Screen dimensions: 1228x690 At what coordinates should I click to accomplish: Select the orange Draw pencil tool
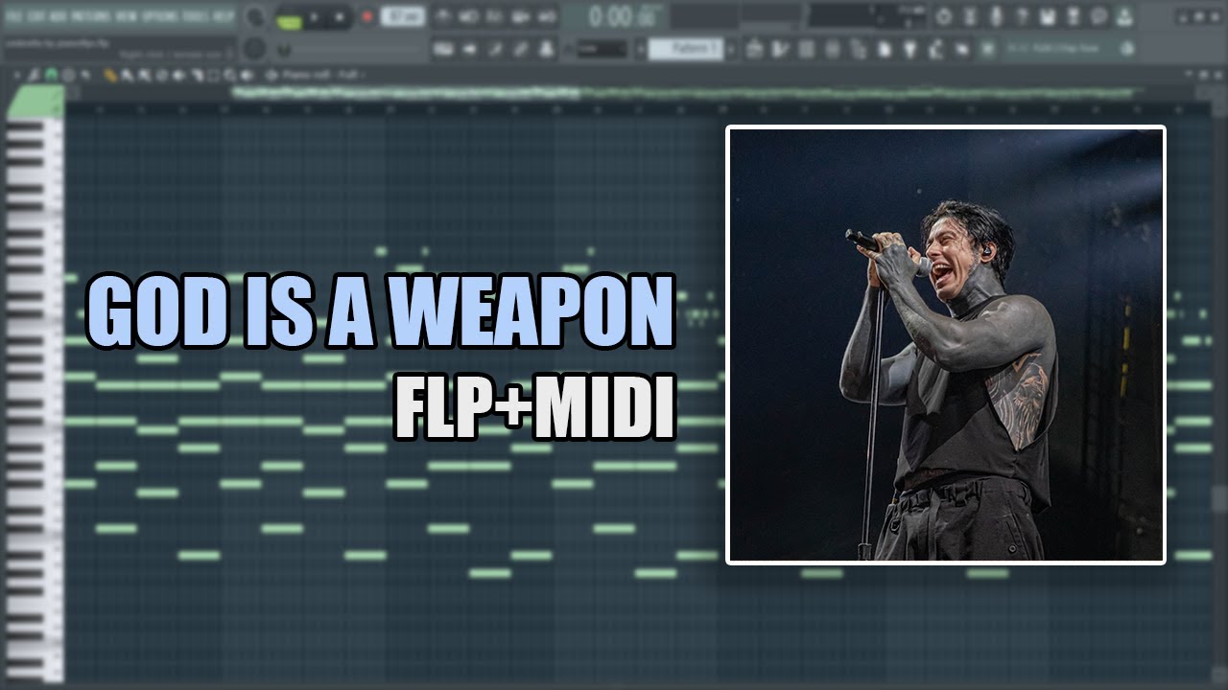[x=110, y=74]
